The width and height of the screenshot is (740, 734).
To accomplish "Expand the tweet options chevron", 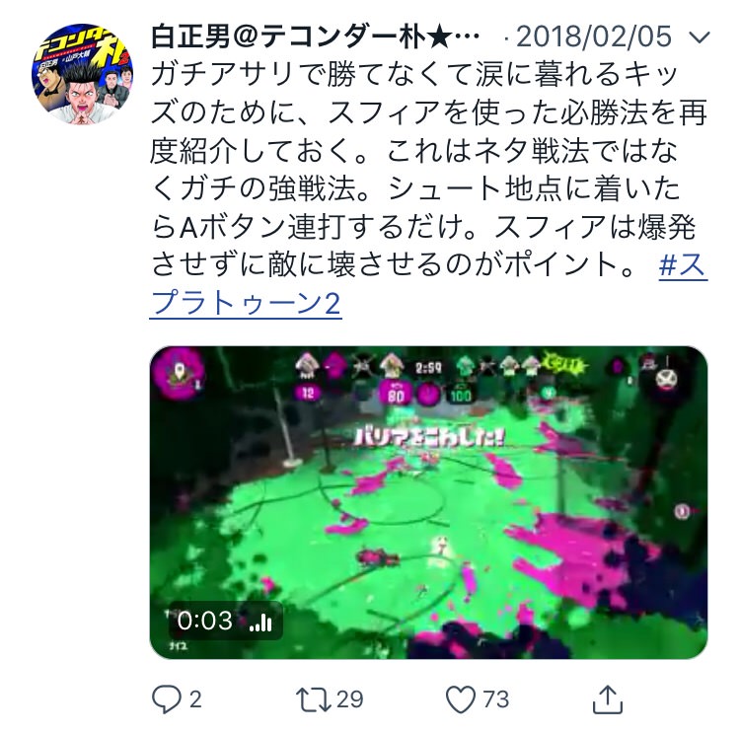I will 699,37.
